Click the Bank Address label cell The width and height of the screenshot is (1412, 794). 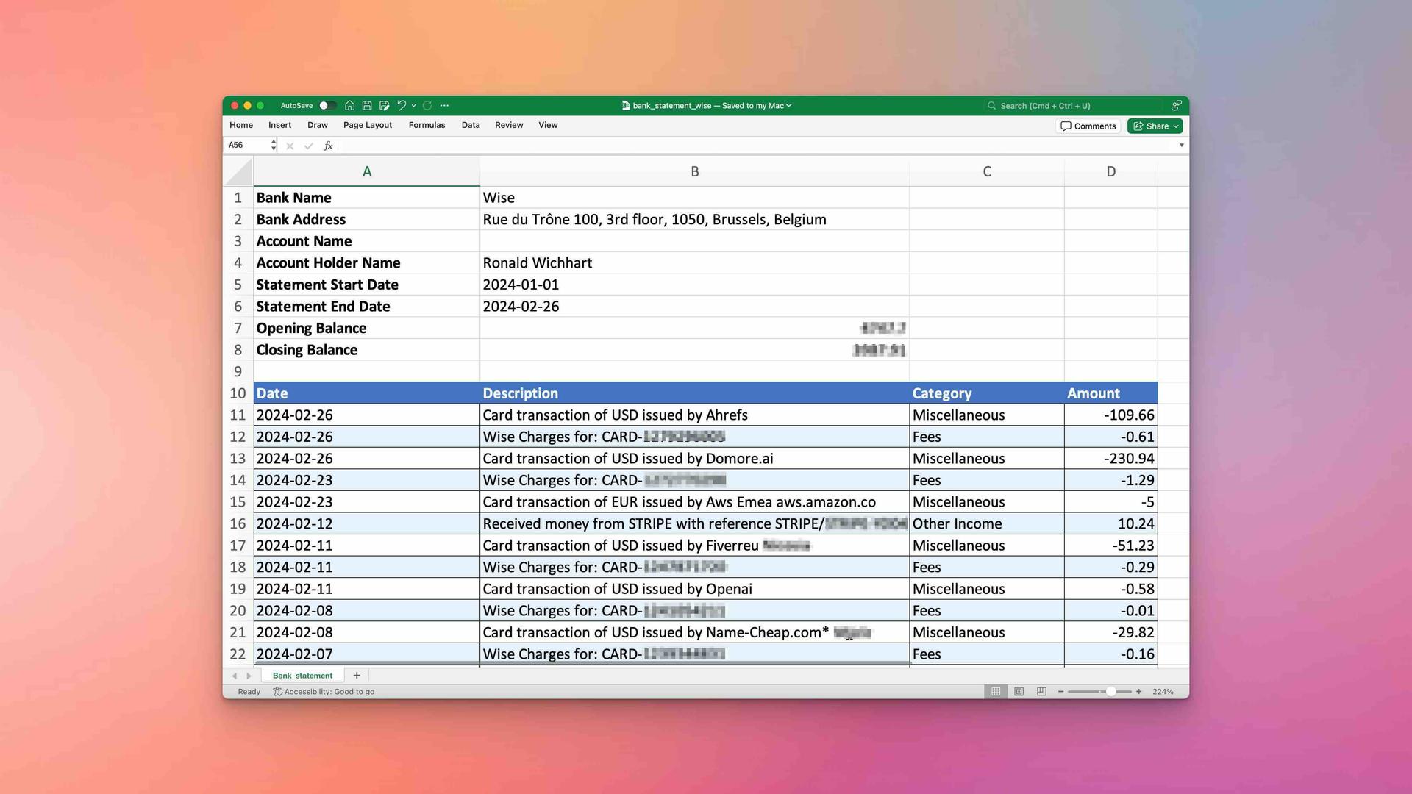367,220
